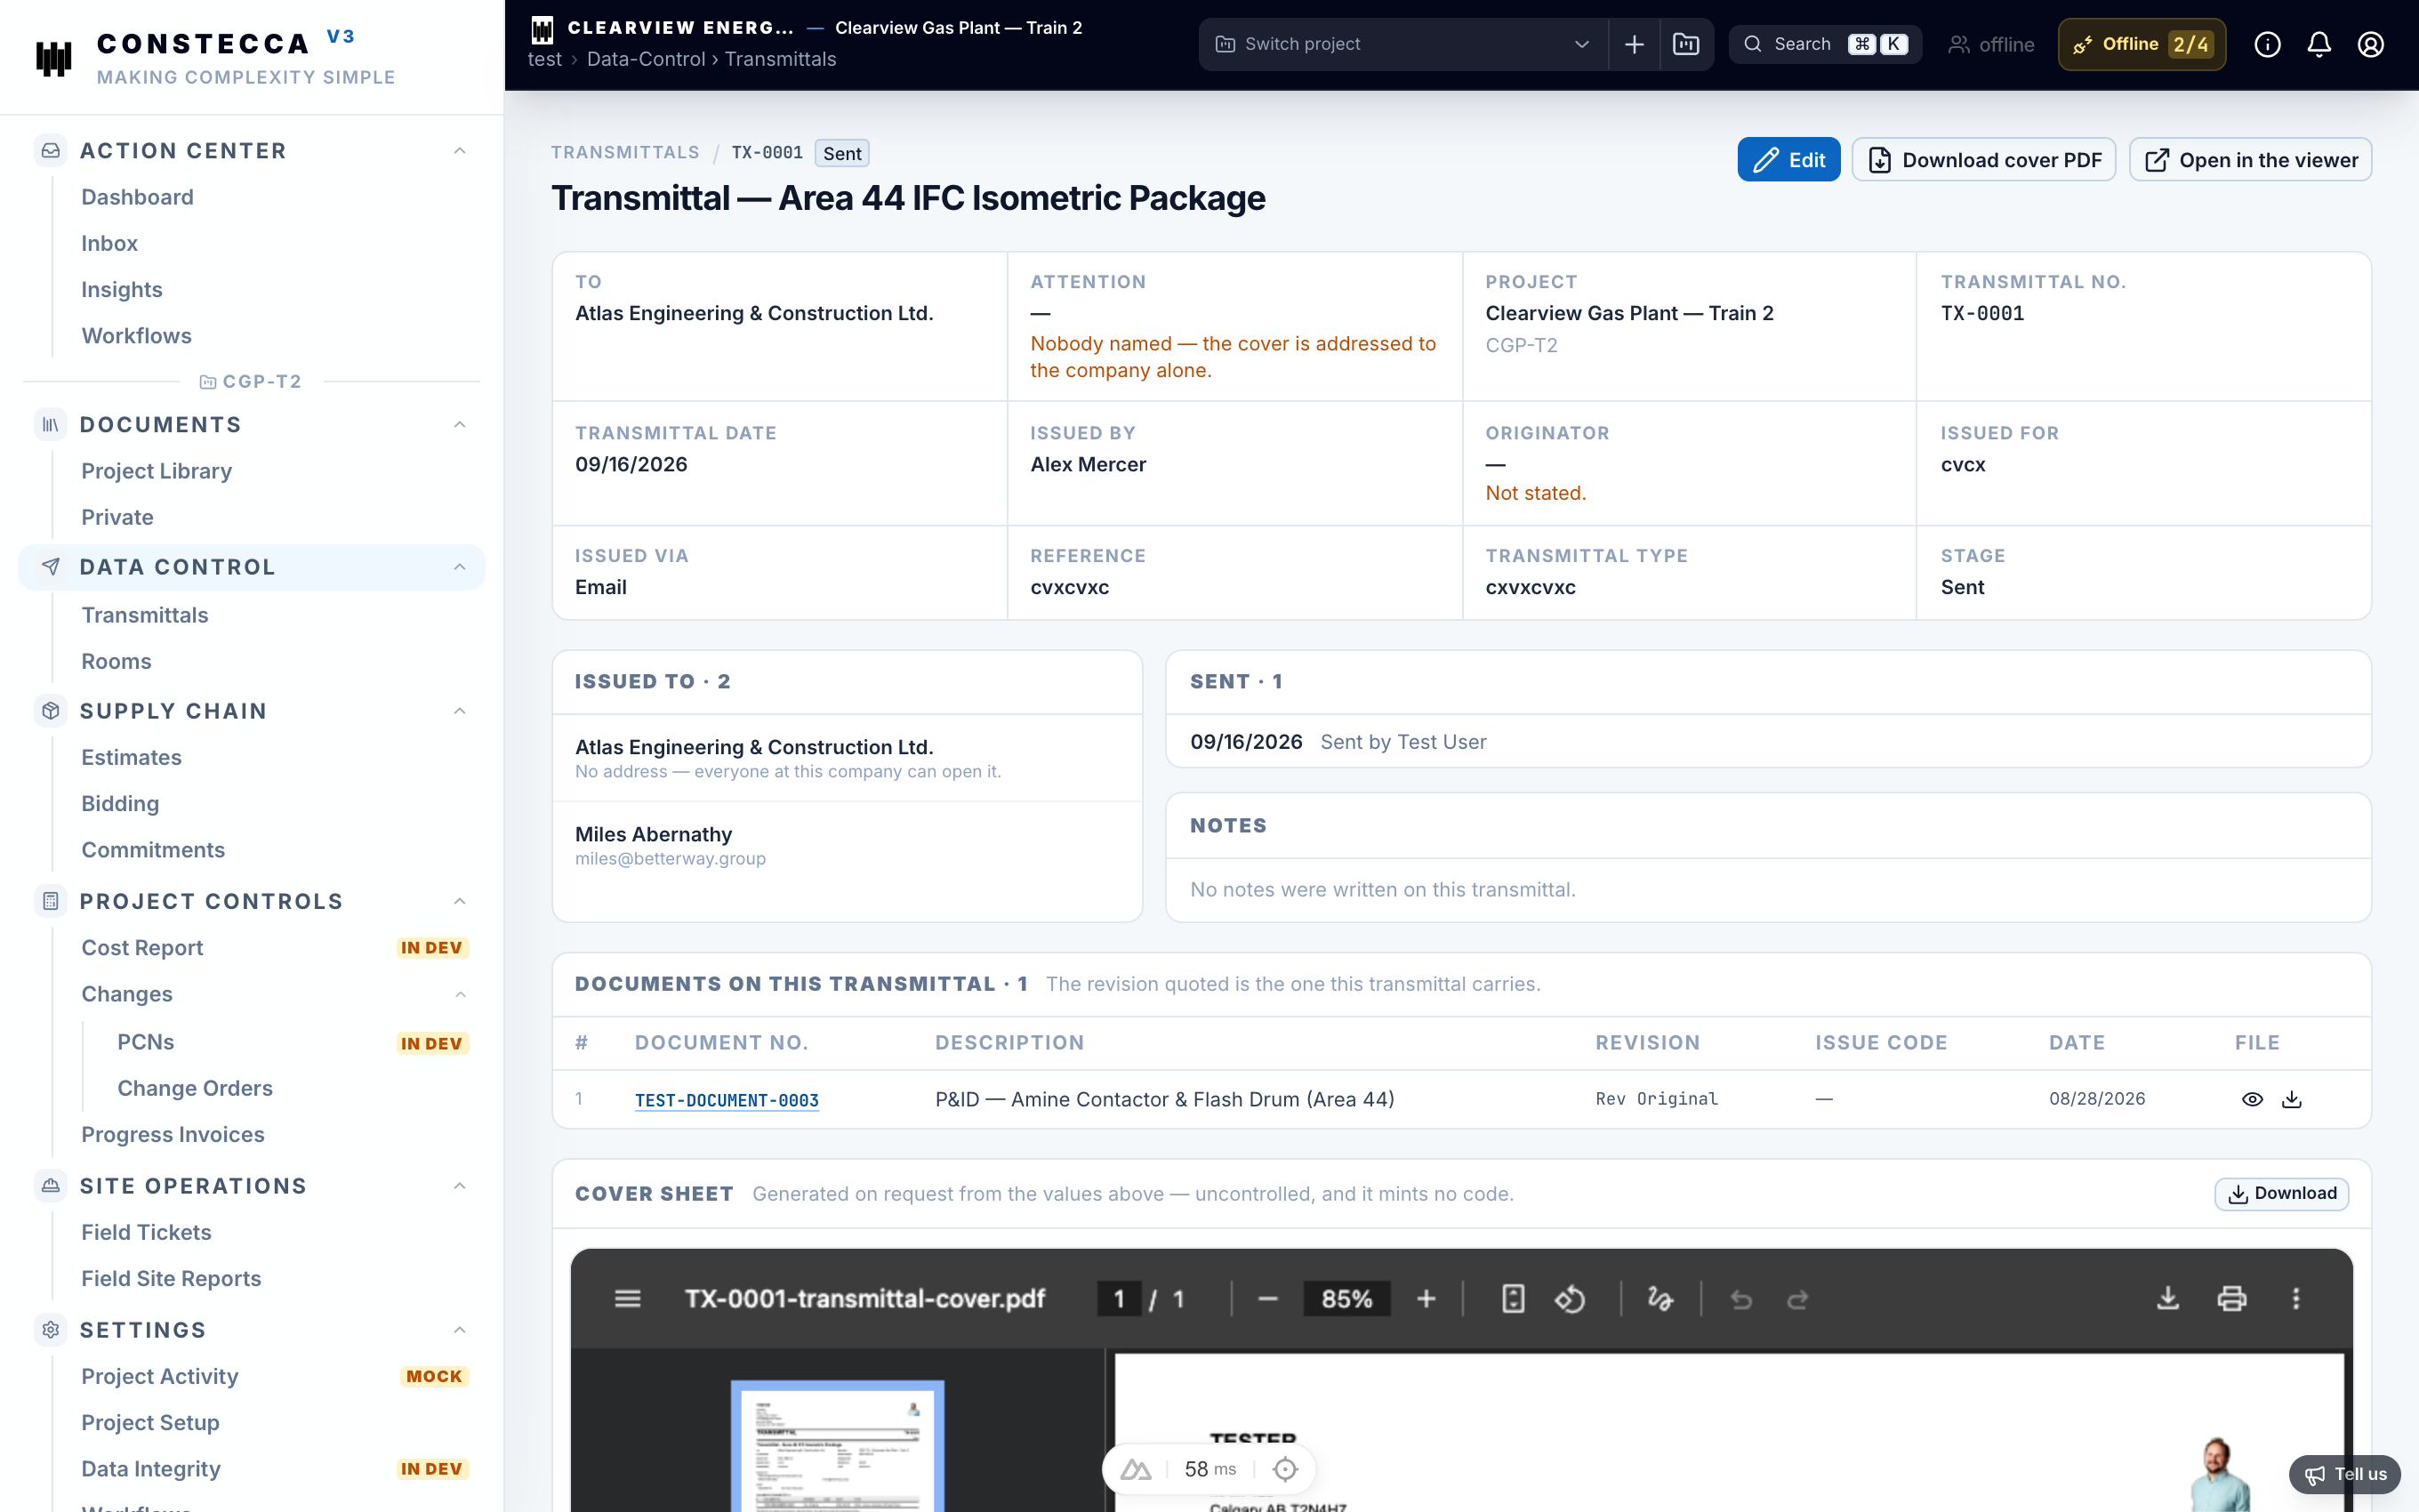The image size is (2419, 1512).
Task: Click Open in the viewer button
Action: click(x=2250, y=160)
